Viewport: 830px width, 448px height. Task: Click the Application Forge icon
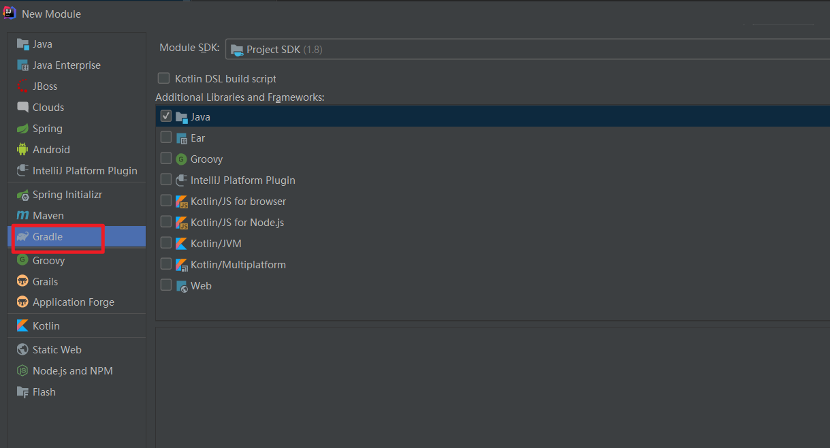(x=22, y=302)
